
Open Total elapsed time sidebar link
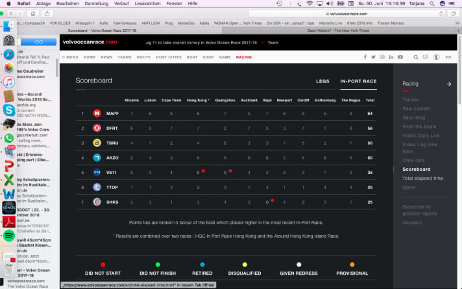(x=422, y=179)
